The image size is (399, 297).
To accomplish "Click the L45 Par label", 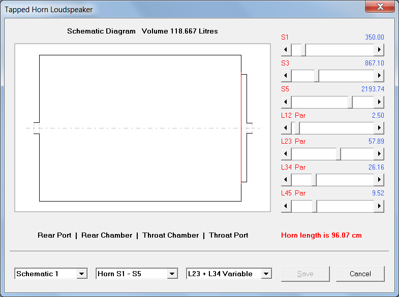I will click(x=293, y=193).
